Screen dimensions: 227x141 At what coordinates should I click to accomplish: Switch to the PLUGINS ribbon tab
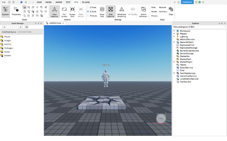(x=86, y=2)
